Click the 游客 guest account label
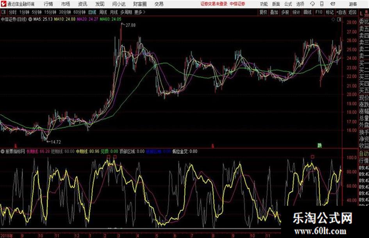 point(353,4)
